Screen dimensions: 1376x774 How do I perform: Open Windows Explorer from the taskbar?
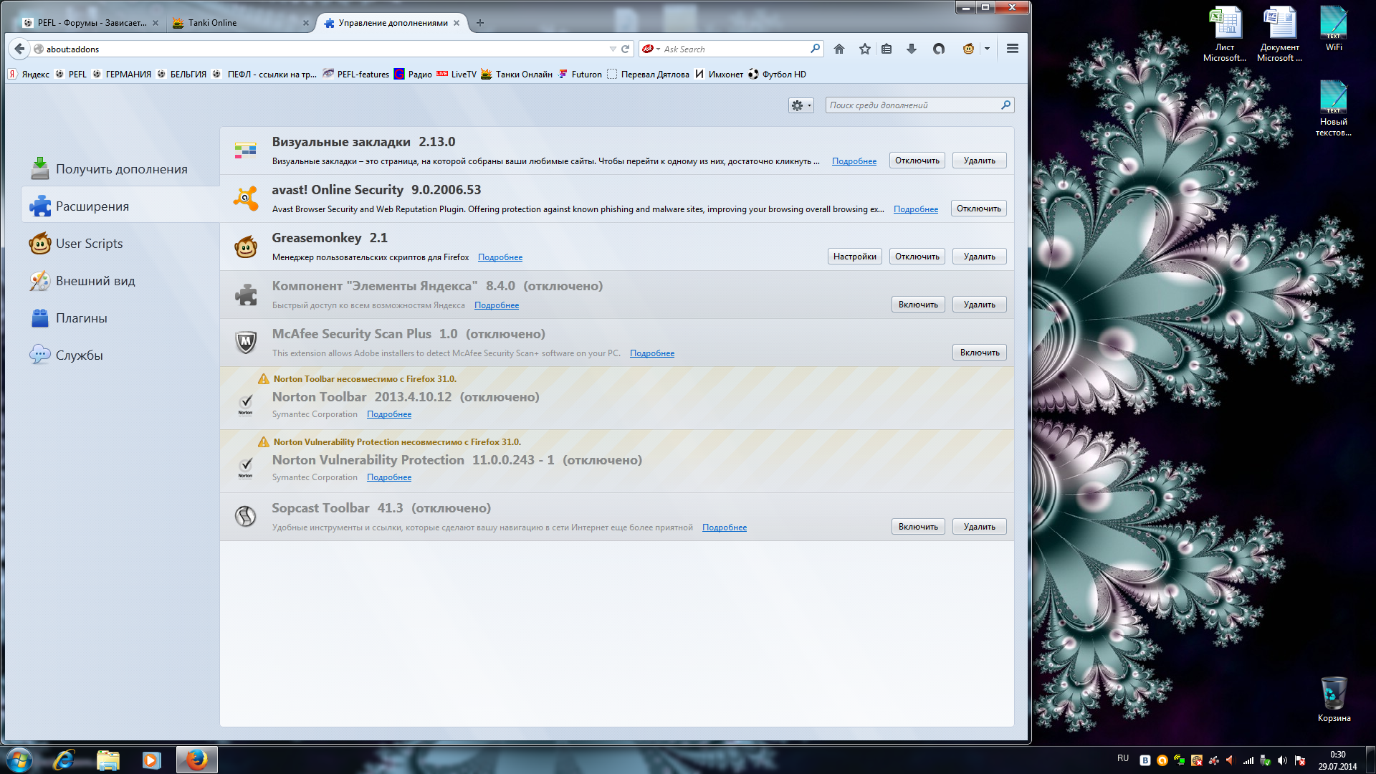tap(107, 760)
